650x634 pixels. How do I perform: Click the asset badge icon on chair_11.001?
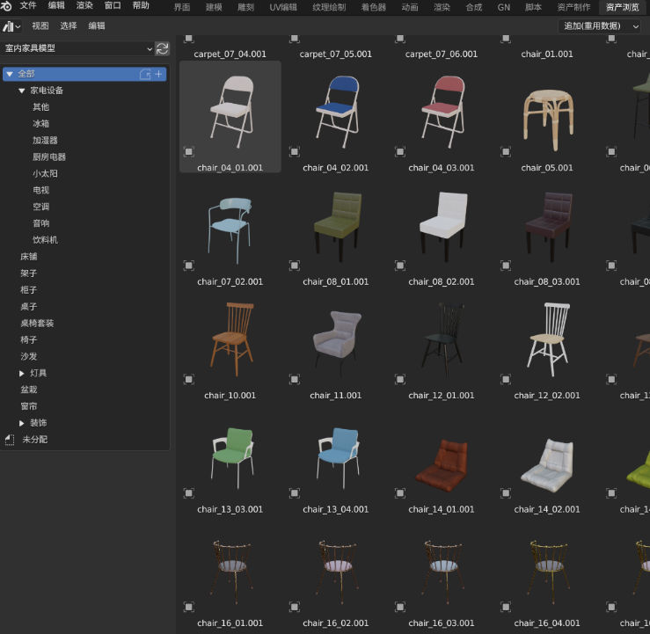click(295, 380)
